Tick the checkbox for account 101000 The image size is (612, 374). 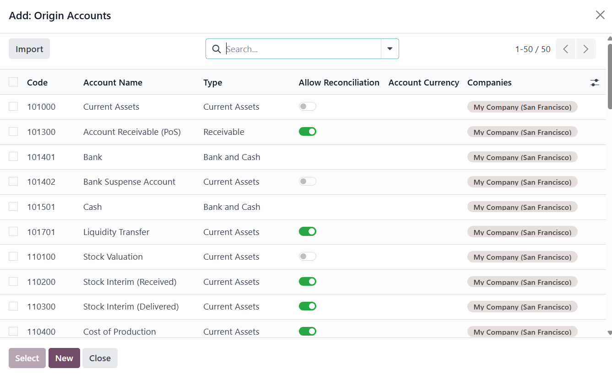tap(13, 107)
